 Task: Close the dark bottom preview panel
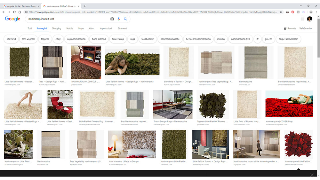(x=312, y=175)
